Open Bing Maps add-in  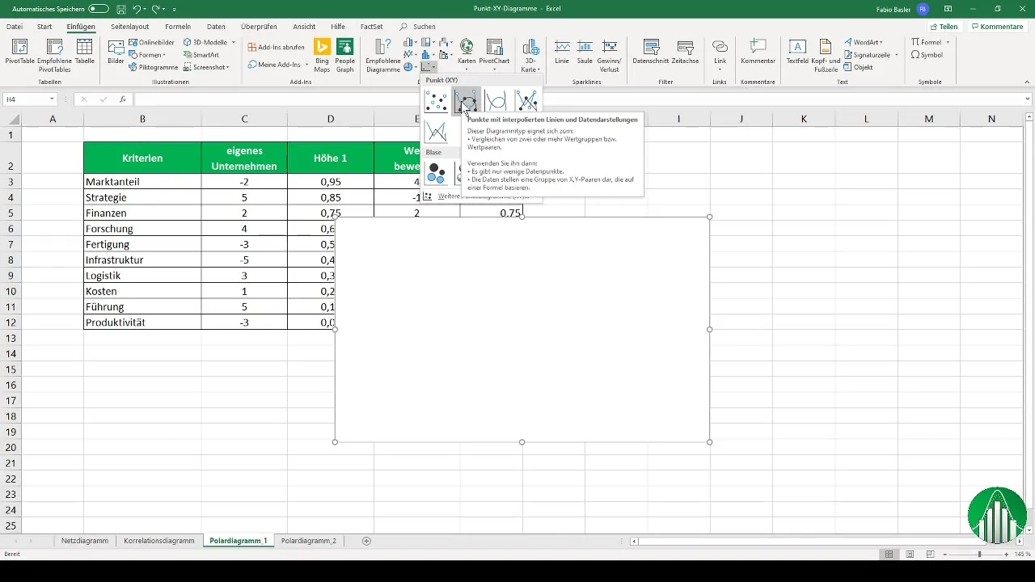322,55
